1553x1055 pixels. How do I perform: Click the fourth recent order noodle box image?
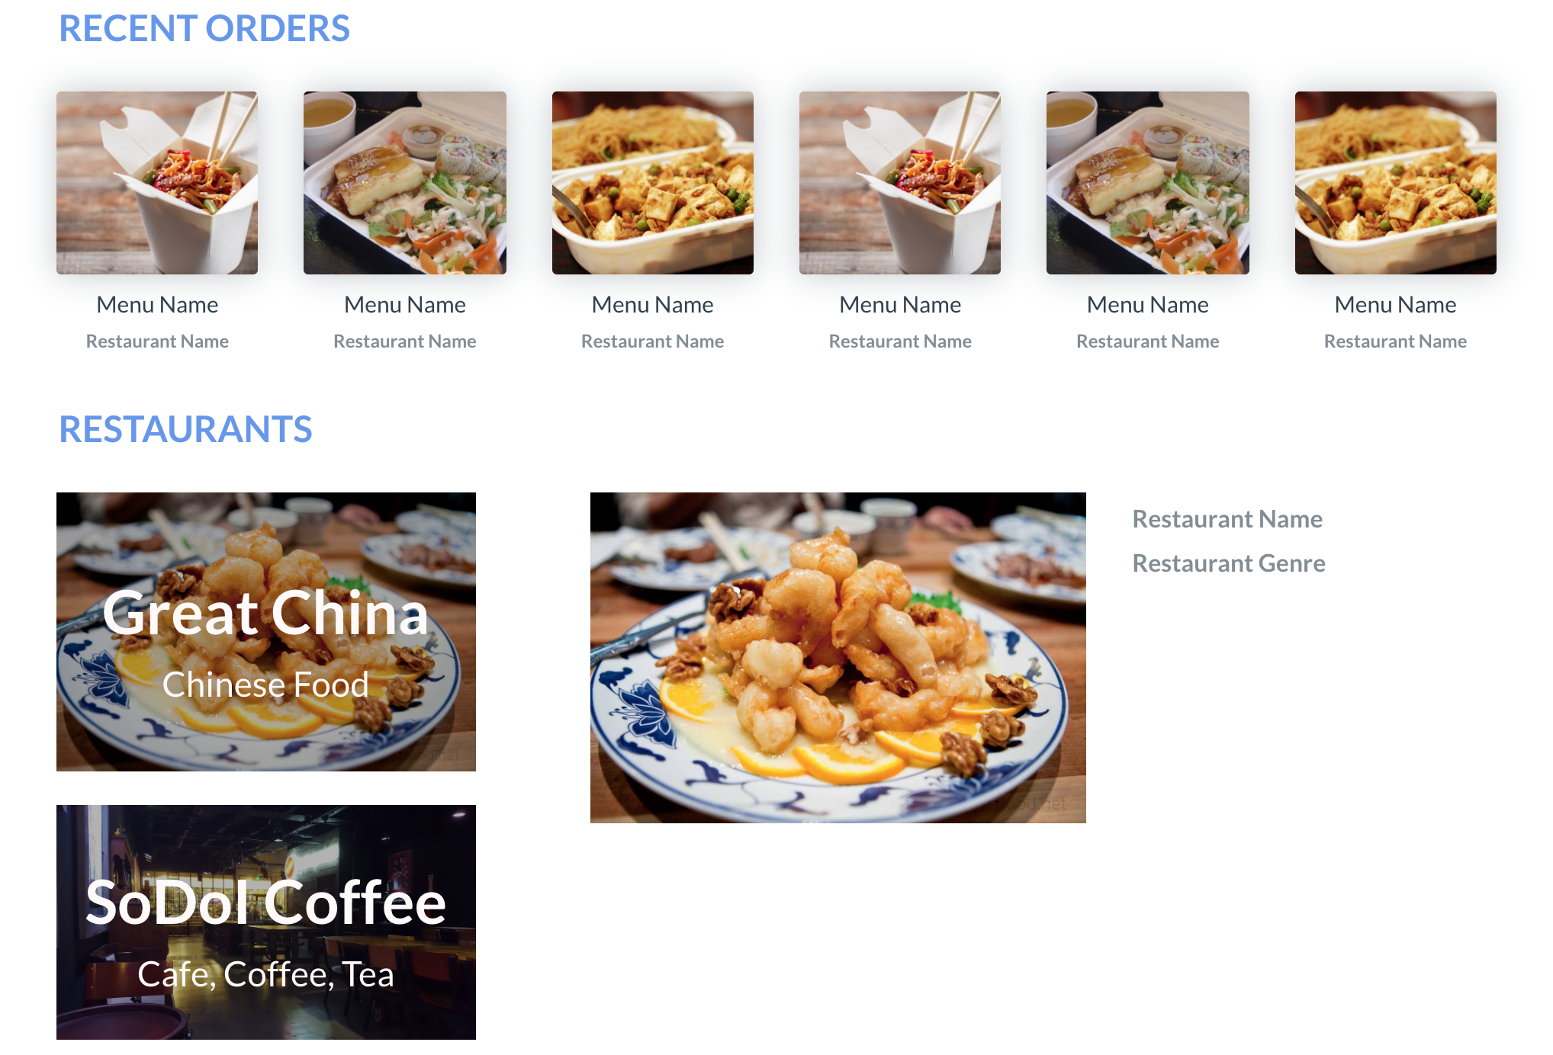tap(900, 183)
